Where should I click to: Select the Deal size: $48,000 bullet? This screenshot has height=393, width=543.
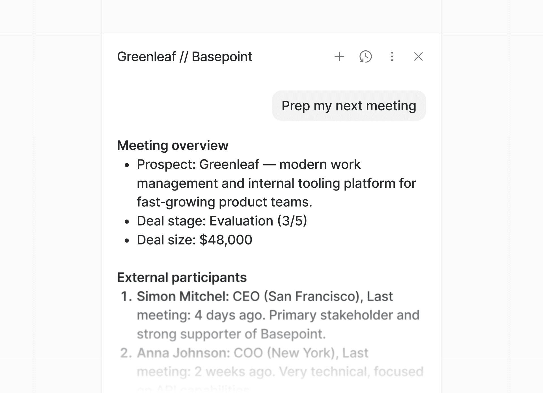tap(195, 239)
